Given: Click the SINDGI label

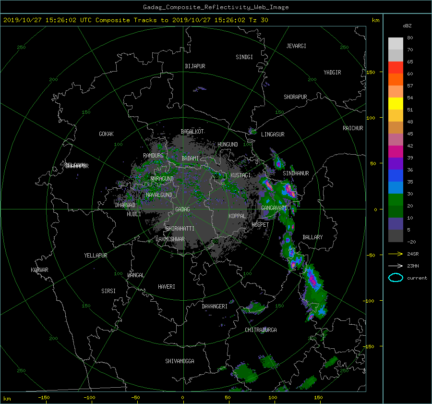Looking at the screenshot, I should click(x=244, y=57).
